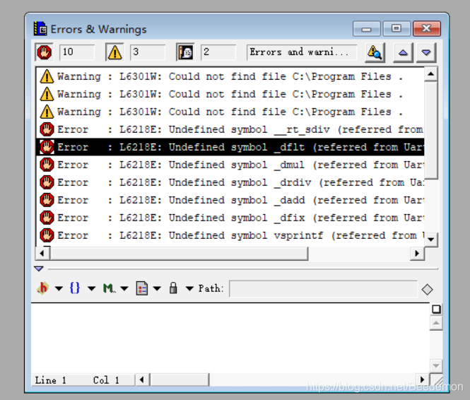Open the header files dropdown arrow

coord(59,289)
